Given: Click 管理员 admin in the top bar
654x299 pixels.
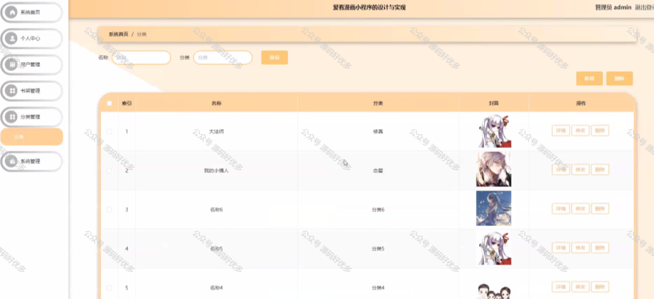Looking at the screenshot, I should coord(613,8).
